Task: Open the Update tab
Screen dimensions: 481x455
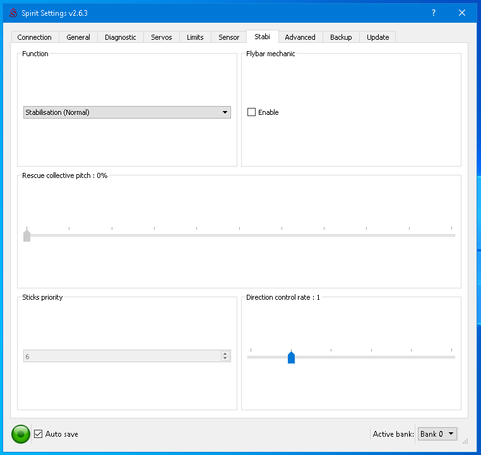Action: [x=377, y=37]
